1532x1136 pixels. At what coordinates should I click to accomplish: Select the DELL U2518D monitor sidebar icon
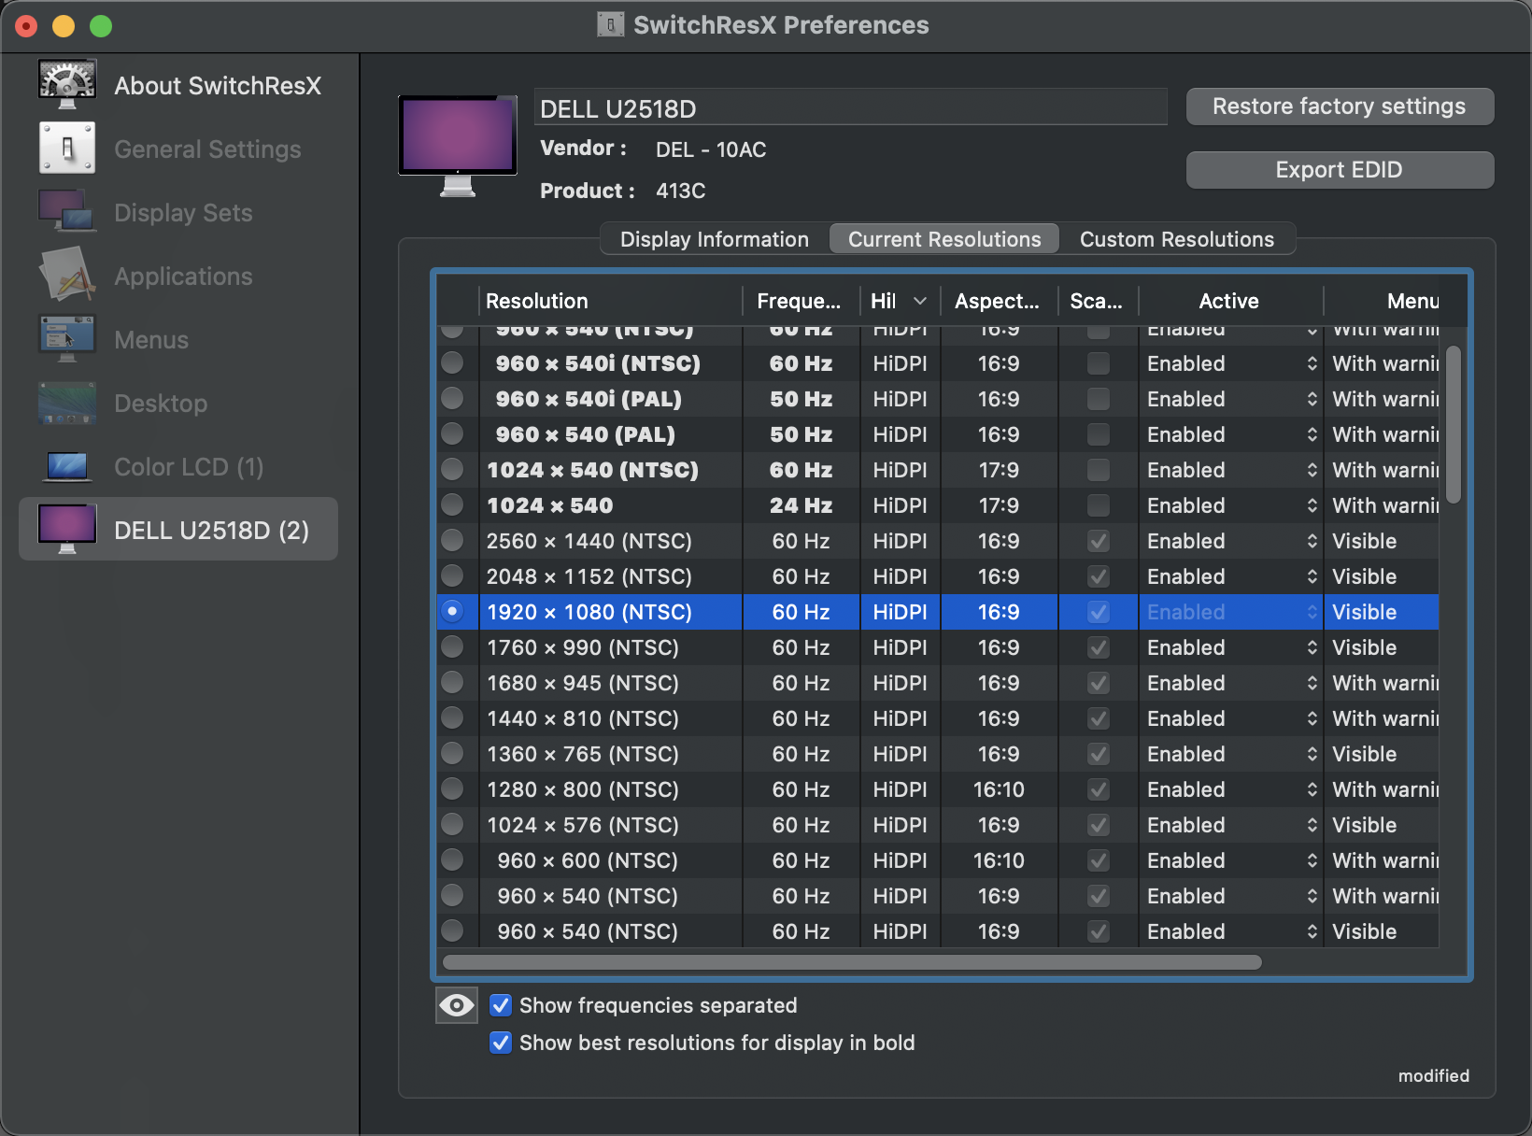click(x=67, y=530)
